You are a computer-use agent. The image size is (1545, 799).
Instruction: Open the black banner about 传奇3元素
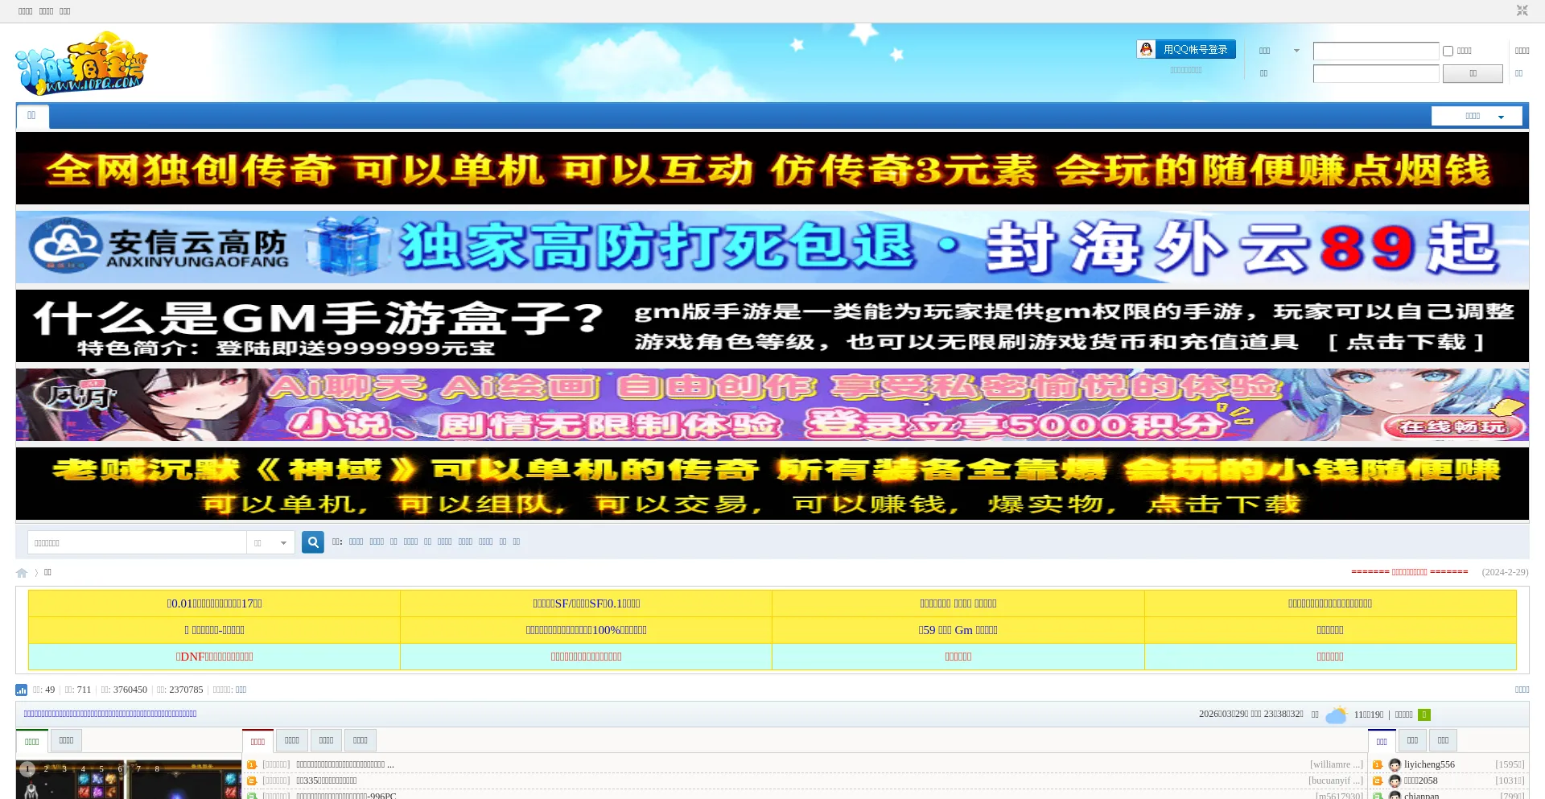click(x=772, y=168)
